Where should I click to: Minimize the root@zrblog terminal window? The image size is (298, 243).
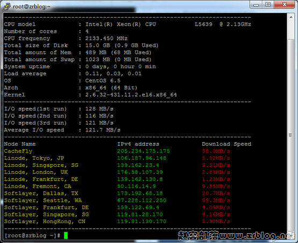pos(256,5)
